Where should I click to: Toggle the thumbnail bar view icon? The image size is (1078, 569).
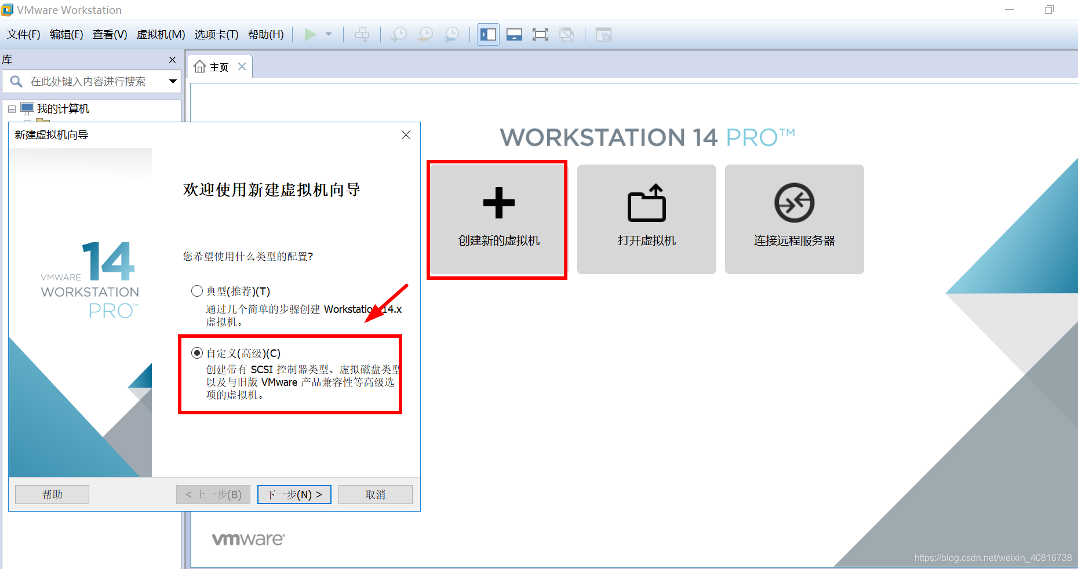pos(514,35)
